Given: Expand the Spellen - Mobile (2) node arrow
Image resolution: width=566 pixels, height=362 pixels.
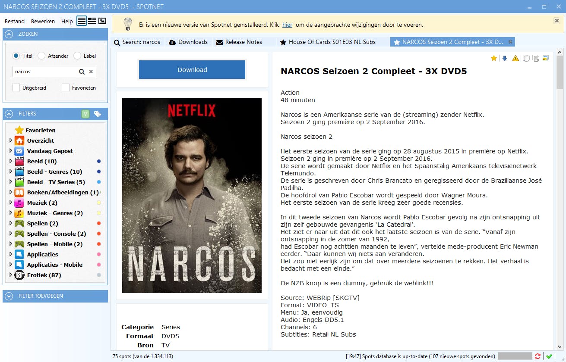Looking at the screenshot, I should [11, 244].
